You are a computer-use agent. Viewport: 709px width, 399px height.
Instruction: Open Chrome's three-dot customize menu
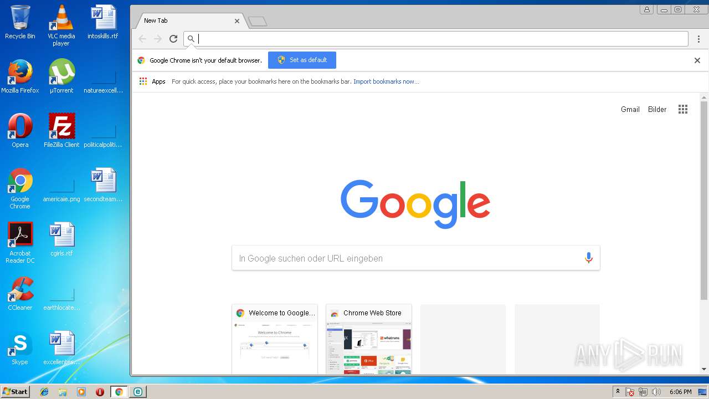699,39
